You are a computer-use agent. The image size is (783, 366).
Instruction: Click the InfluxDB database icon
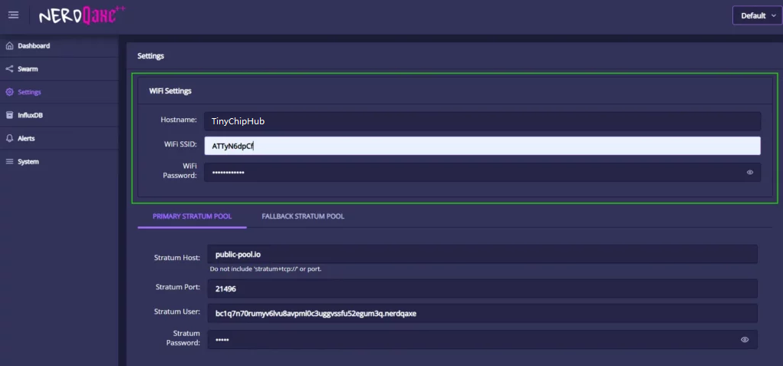click(x=9, y=115)
